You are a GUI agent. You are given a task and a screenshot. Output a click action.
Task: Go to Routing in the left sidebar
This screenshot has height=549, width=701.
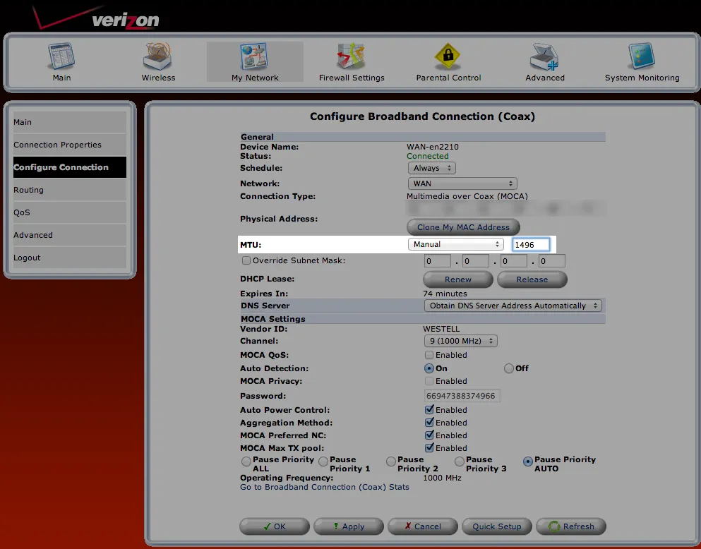click(70, 190)
